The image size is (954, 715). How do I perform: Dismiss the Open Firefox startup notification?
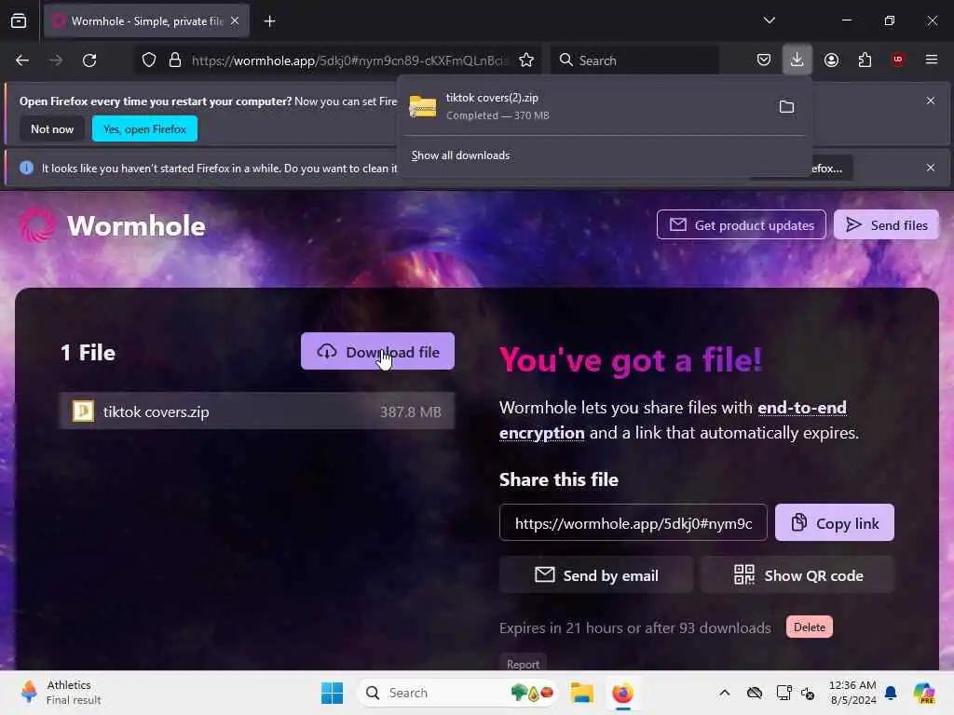point(930,101)
